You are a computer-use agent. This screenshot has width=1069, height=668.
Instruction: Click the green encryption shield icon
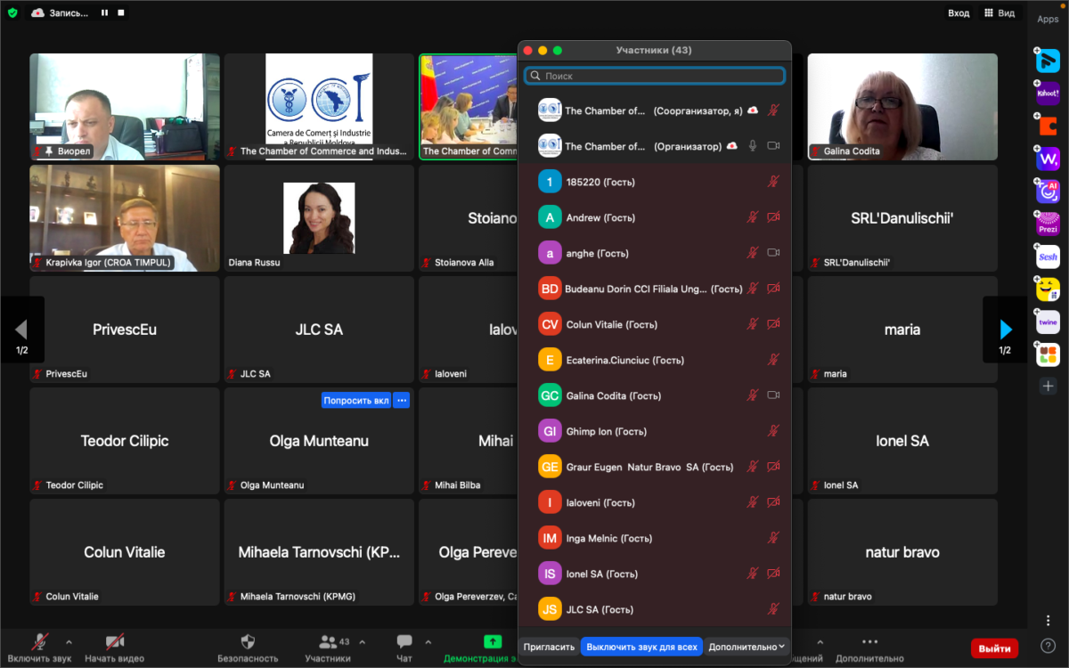coord(12,12)
